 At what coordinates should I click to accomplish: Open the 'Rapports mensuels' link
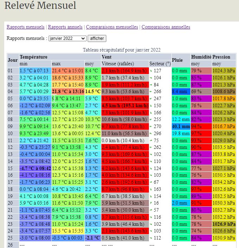tap(26, 27)
